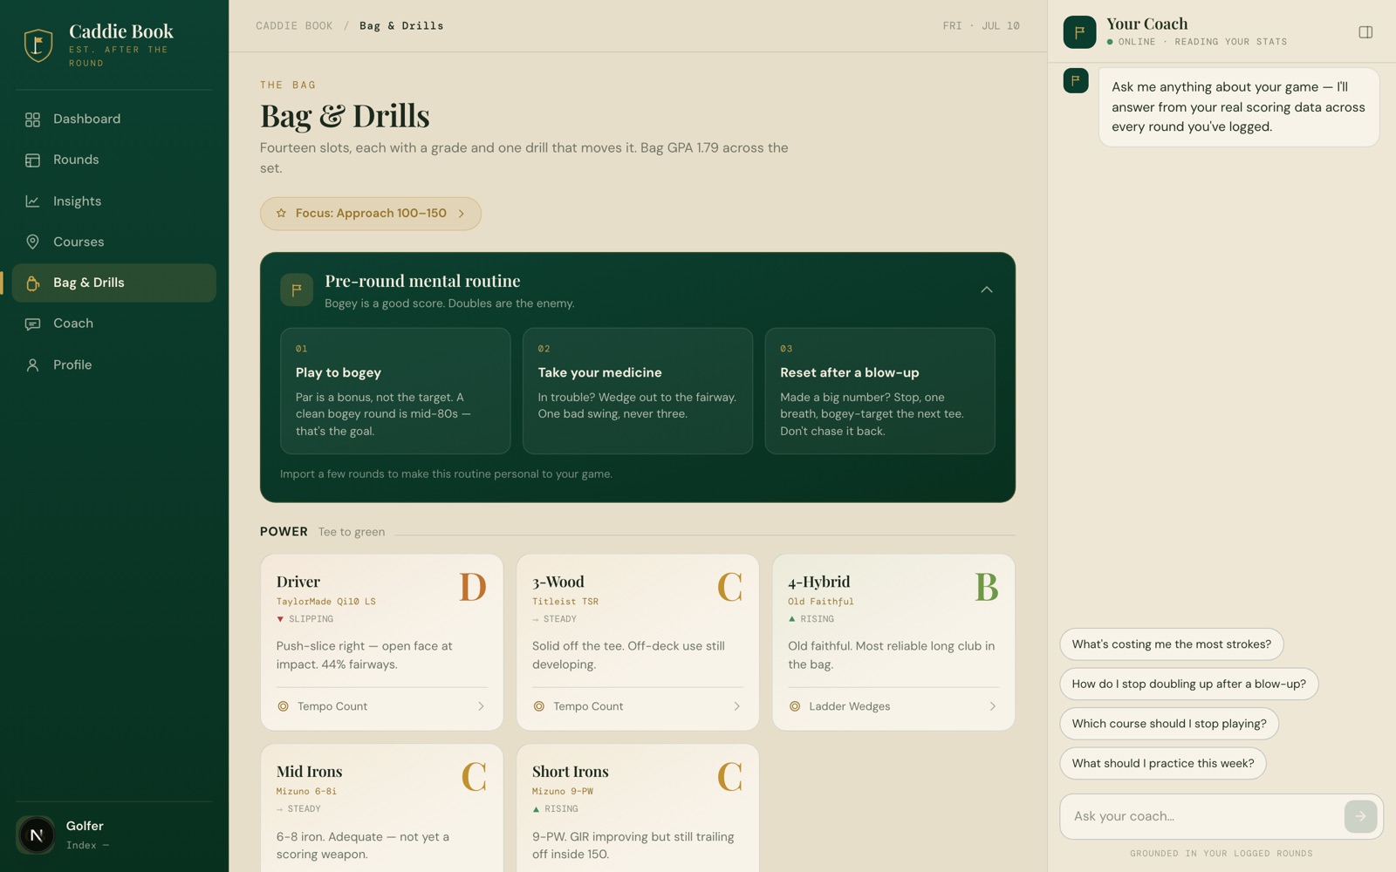Screen dimensions: 1396x872
Task: Open Driver drill via its chevron
Action: point(481,706)
